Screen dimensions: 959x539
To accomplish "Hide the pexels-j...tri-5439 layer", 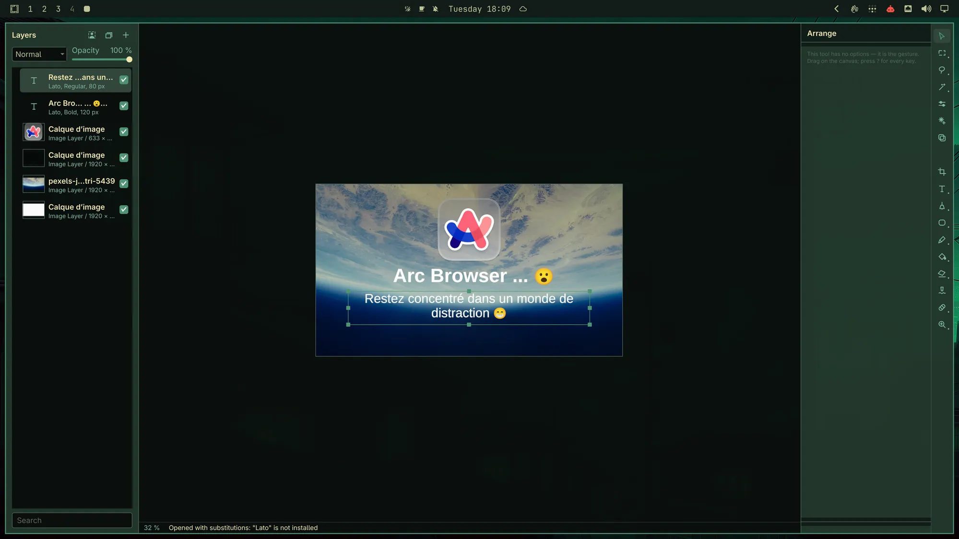I will (124, 183).
